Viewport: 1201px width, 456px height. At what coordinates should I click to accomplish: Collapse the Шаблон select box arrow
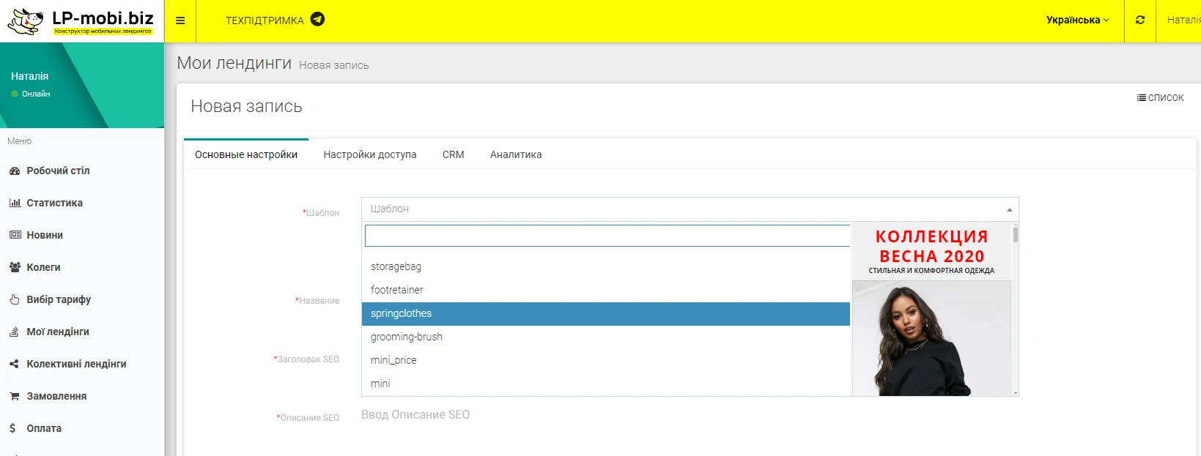click(x=1009, y=209)
